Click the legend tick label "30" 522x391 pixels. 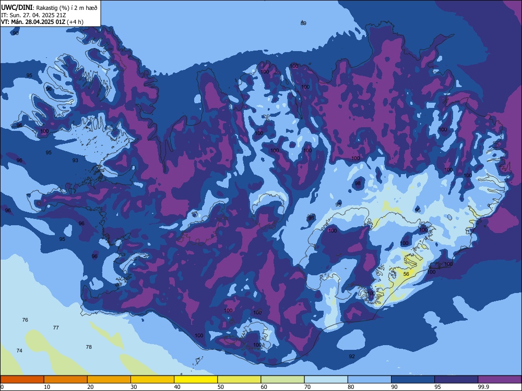pos(134,387)
